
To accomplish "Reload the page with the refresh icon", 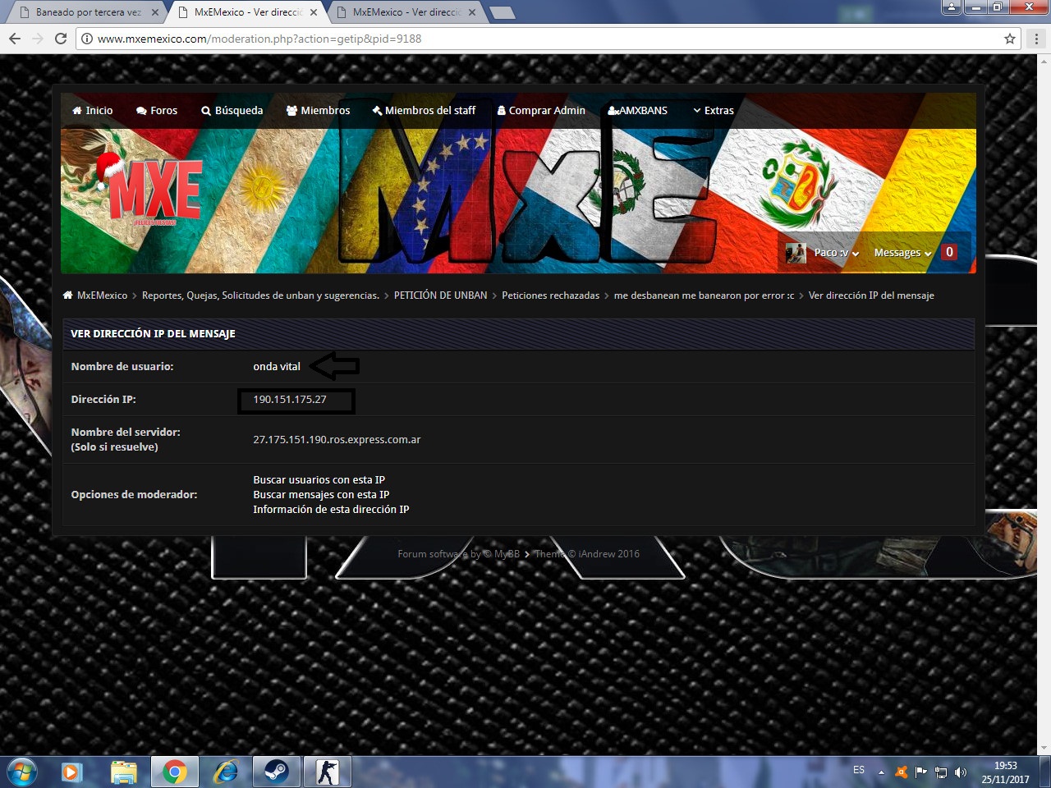I will tap(61, 39).
